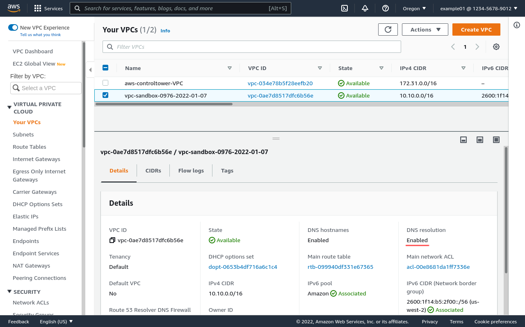The height and width of the screenshot is (327, 525).
Task: Launch the CloudShell terminal icon
Action: click(x=345, y=8)
